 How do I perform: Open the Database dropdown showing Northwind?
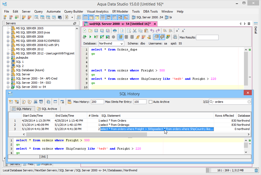click(122, 43)
